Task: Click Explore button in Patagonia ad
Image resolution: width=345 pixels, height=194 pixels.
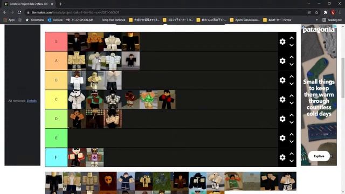Action: pos(319,156)
